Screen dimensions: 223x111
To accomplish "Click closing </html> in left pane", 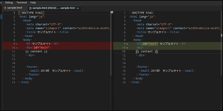I will [24, 82].
